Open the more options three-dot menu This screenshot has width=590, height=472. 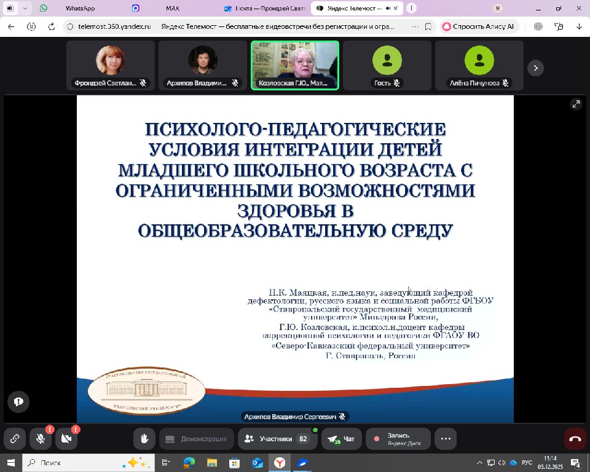click(x=446, y=439)
